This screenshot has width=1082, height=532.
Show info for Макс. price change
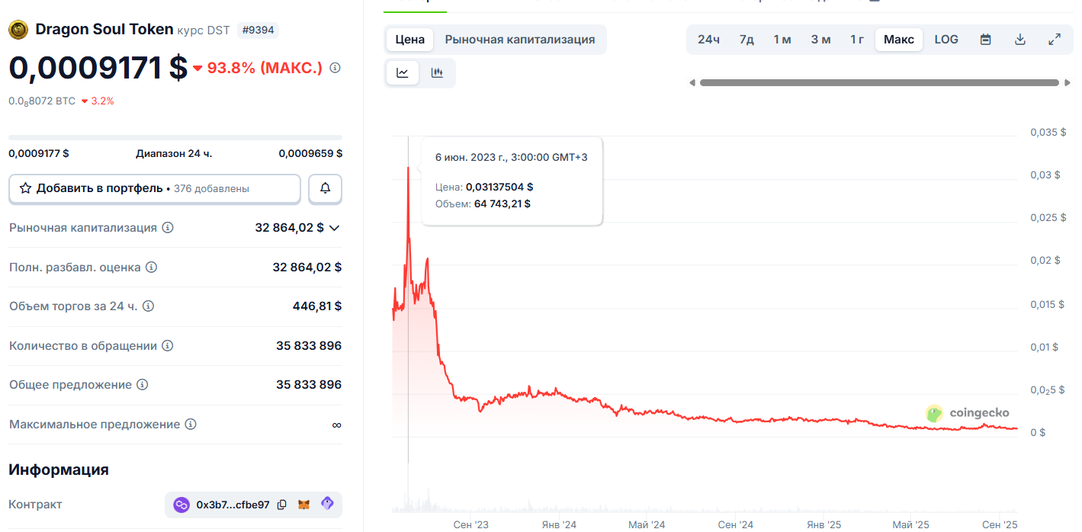click(x=335, y=68)
